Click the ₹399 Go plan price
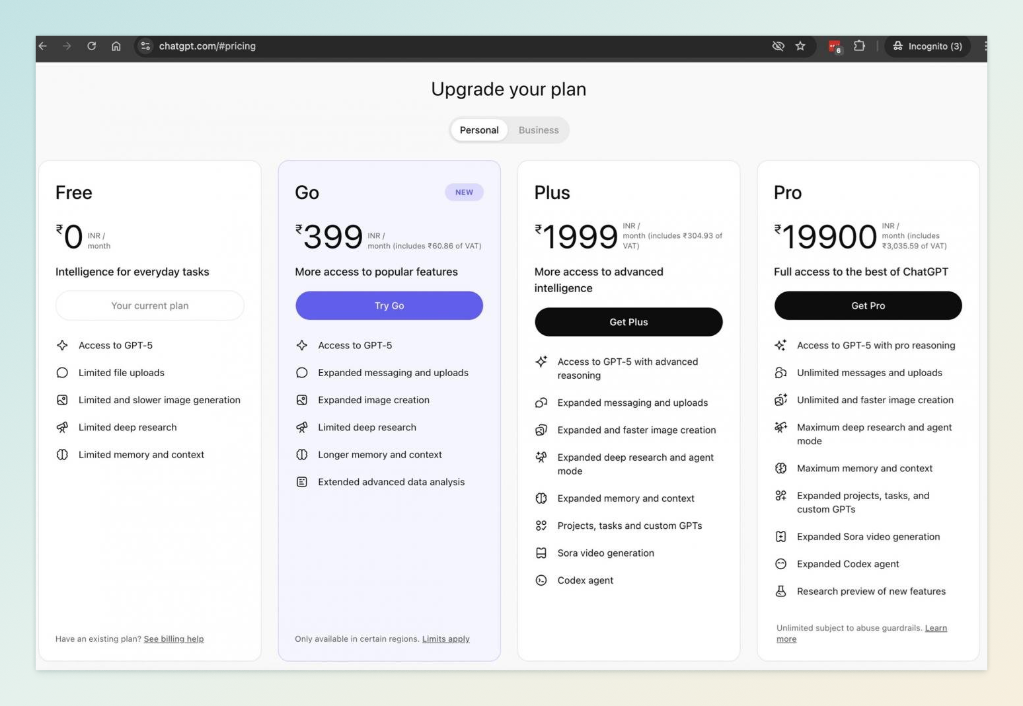Screen dimensions: 1023x706 pos(329,237)
